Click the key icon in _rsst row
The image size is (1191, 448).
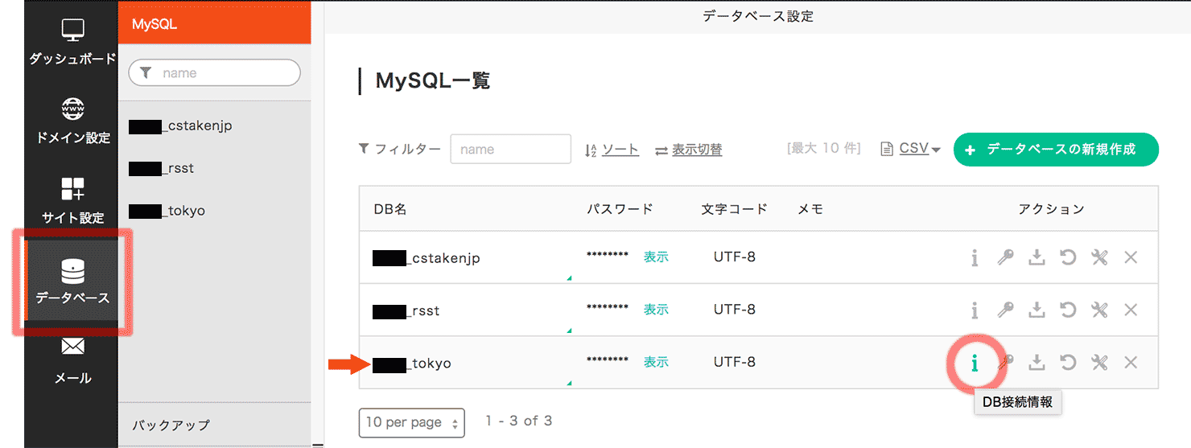coord(1005,310)
